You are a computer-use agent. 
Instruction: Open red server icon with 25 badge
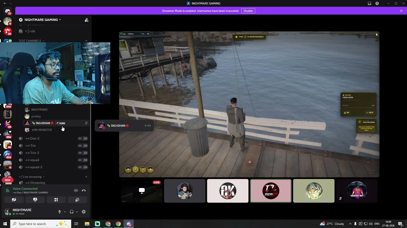click(x=7, y=31)
